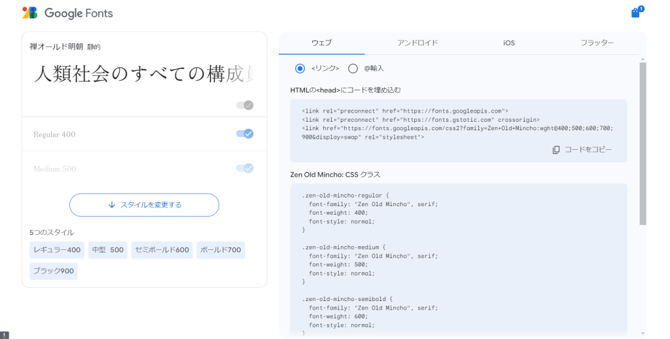
Task: Toggle the Regular 400 style switch
Action: pyautogui.click(x=245, y=134)
